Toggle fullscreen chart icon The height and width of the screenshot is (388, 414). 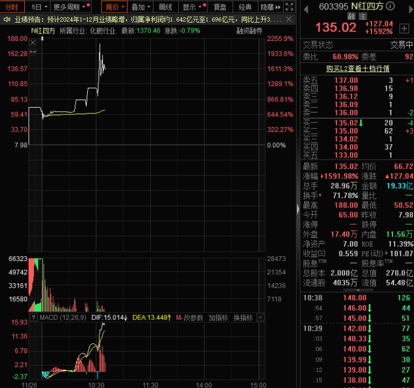click(x=289, y=7)
